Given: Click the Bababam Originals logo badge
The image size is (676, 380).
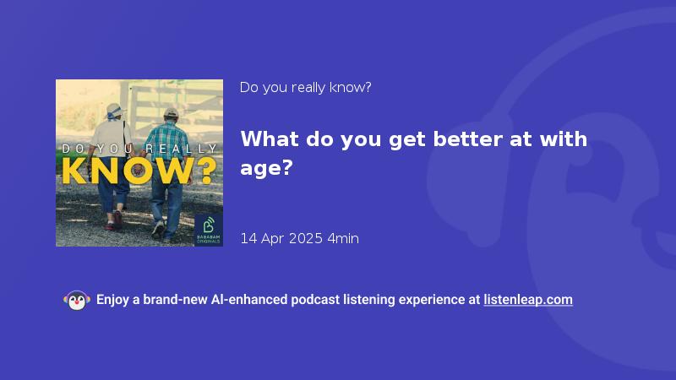Looking at the screenshot, I should 208,231.
